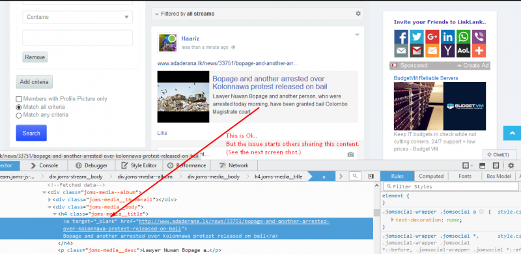This screenshot has width=521, height=254.
Task: Click the Google+ share icon
Action: coord(432,36)
